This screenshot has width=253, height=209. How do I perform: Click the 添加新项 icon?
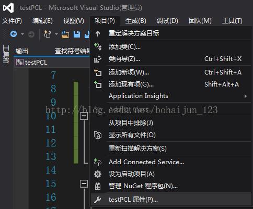click(x=98, y=72)
